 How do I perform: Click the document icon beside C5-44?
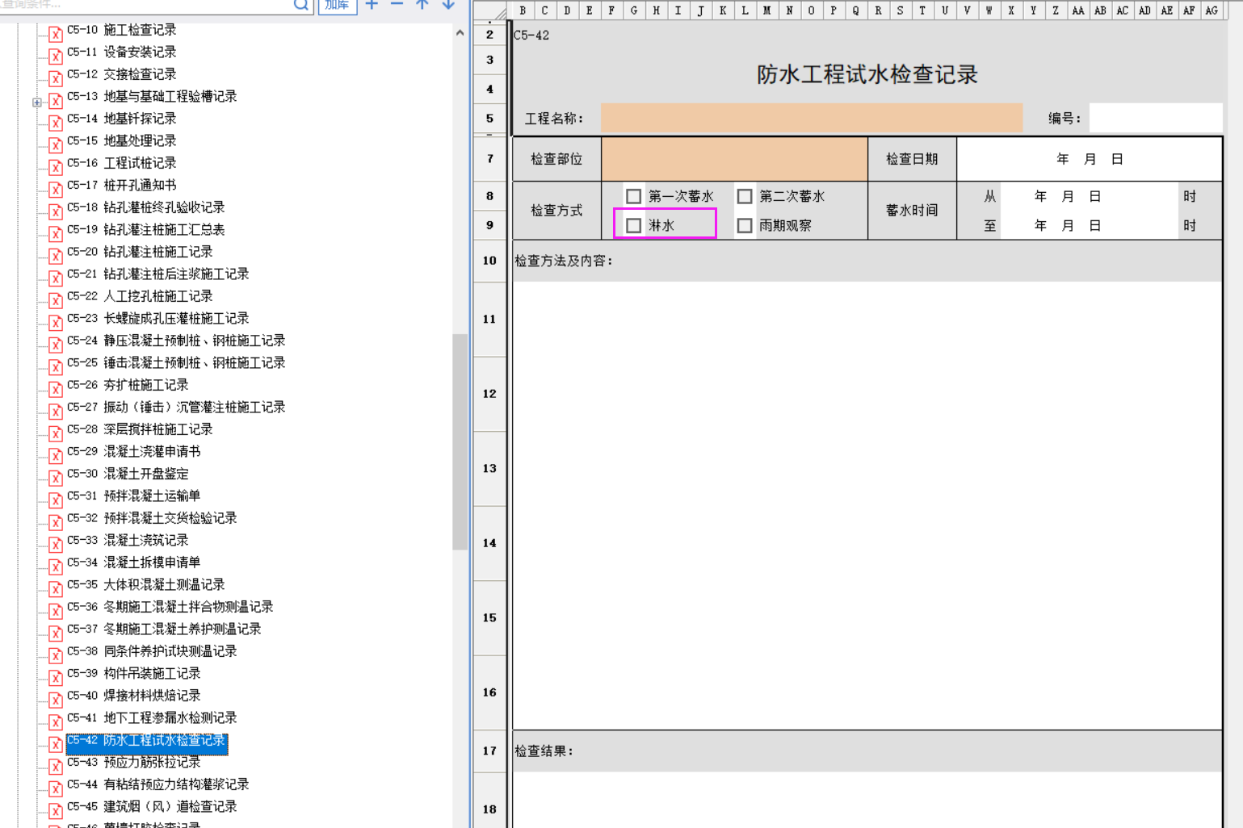(56, 788)
